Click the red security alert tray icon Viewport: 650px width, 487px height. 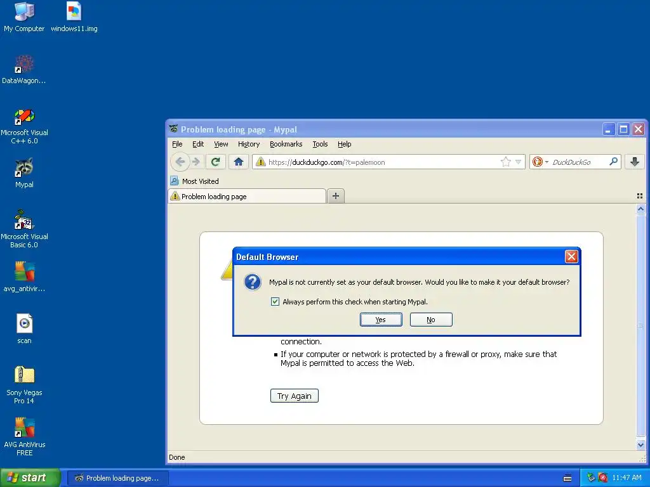point(603,478)
